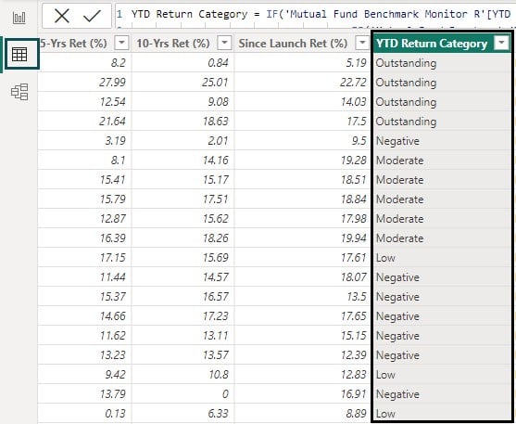The width and height of the screenshot is (516, 424).
Task: Commit the formula with checkmark icon
Action: pos(92,16)
